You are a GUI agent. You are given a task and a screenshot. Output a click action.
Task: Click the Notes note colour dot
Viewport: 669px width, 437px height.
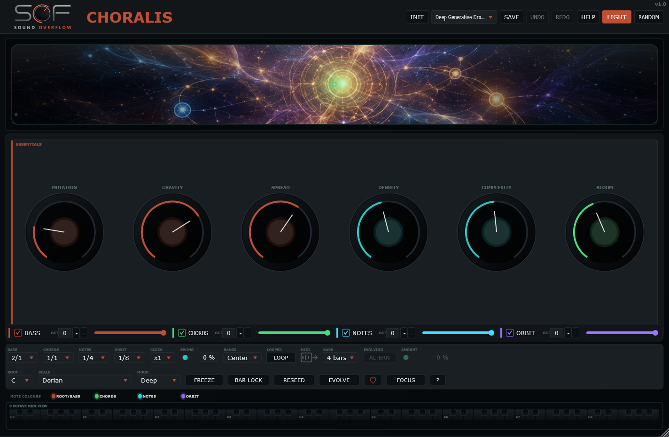[140, 396]
